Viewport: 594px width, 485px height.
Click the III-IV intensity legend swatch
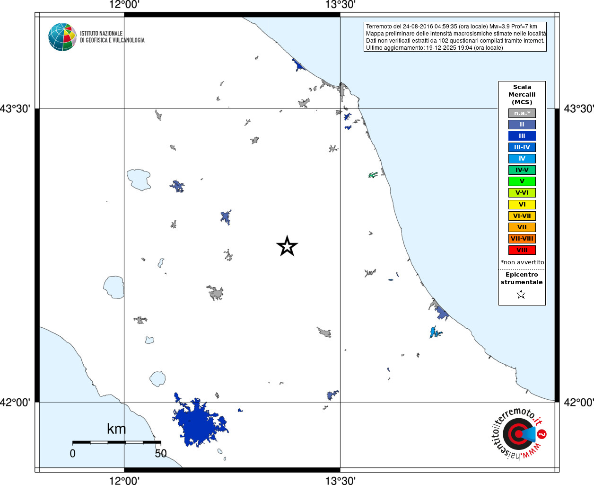[522, 147]
